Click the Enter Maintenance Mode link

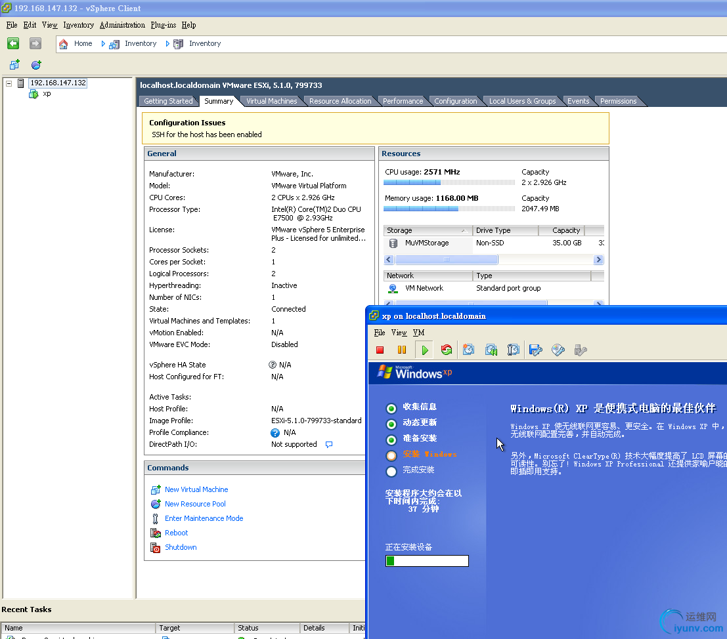tap(204, 518)
